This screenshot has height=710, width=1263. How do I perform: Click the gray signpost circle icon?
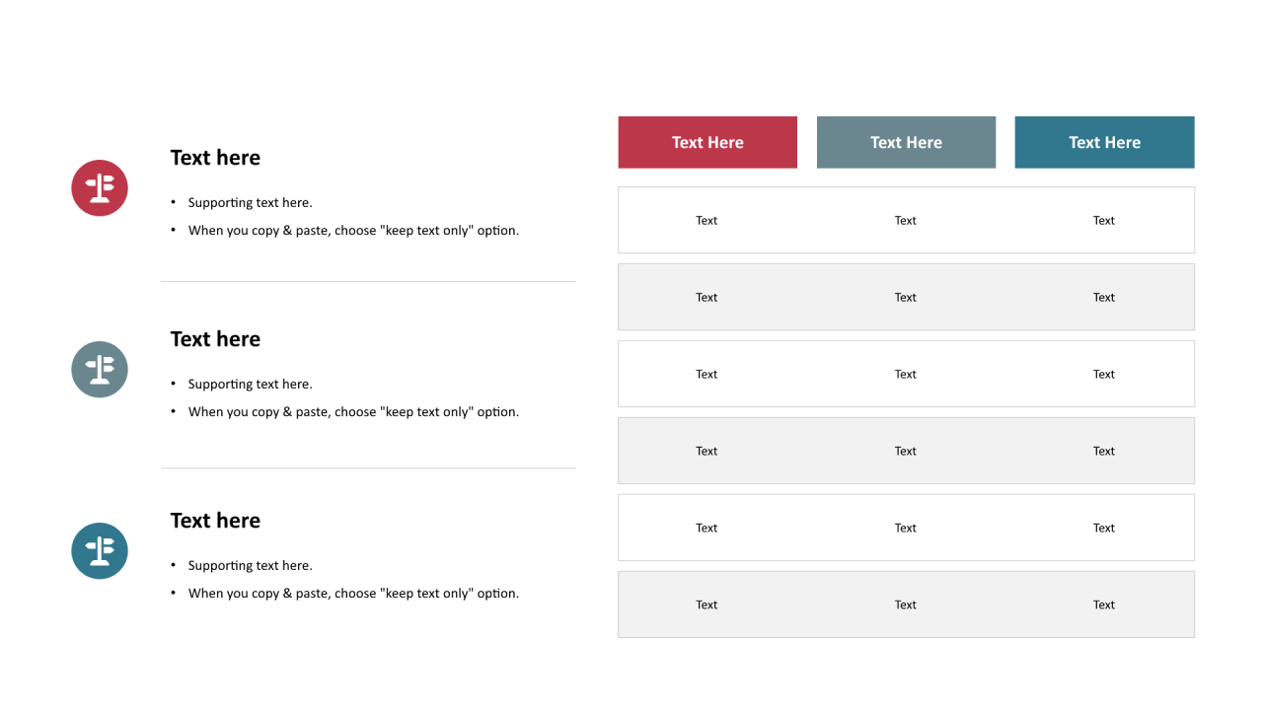[x=100, y=369]
